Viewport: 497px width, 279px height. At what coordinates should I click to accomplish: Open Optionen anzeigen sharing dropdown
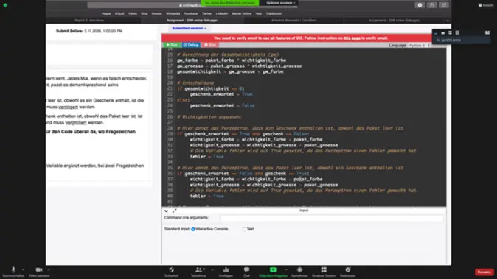[280, 3]
